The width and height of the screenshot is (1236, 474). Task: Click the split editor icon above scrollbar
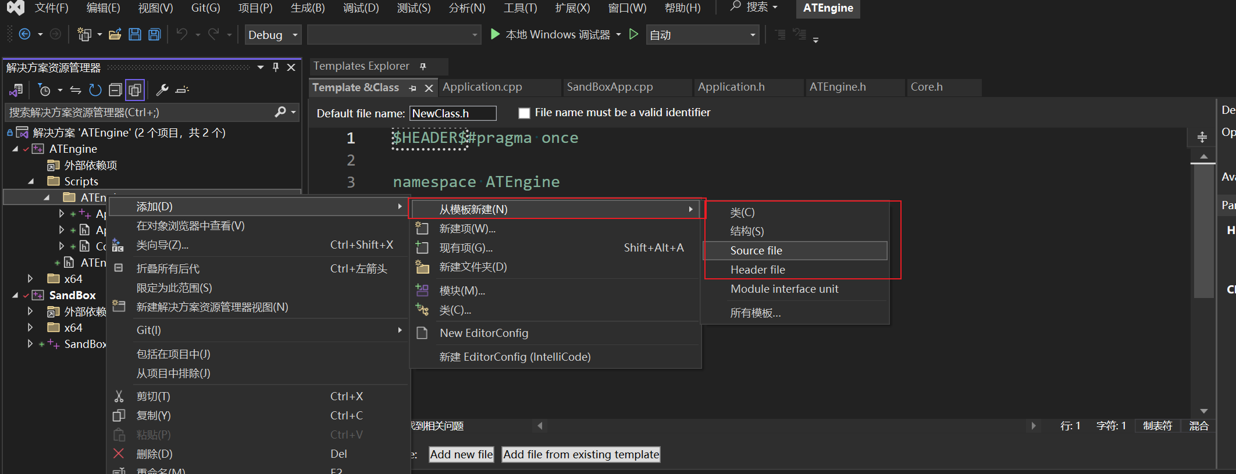point(1202,138)
